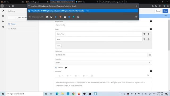This screenshot has height=96, width=170.
Task: Select the Author1 variation
Action: [x=14, y=29]
